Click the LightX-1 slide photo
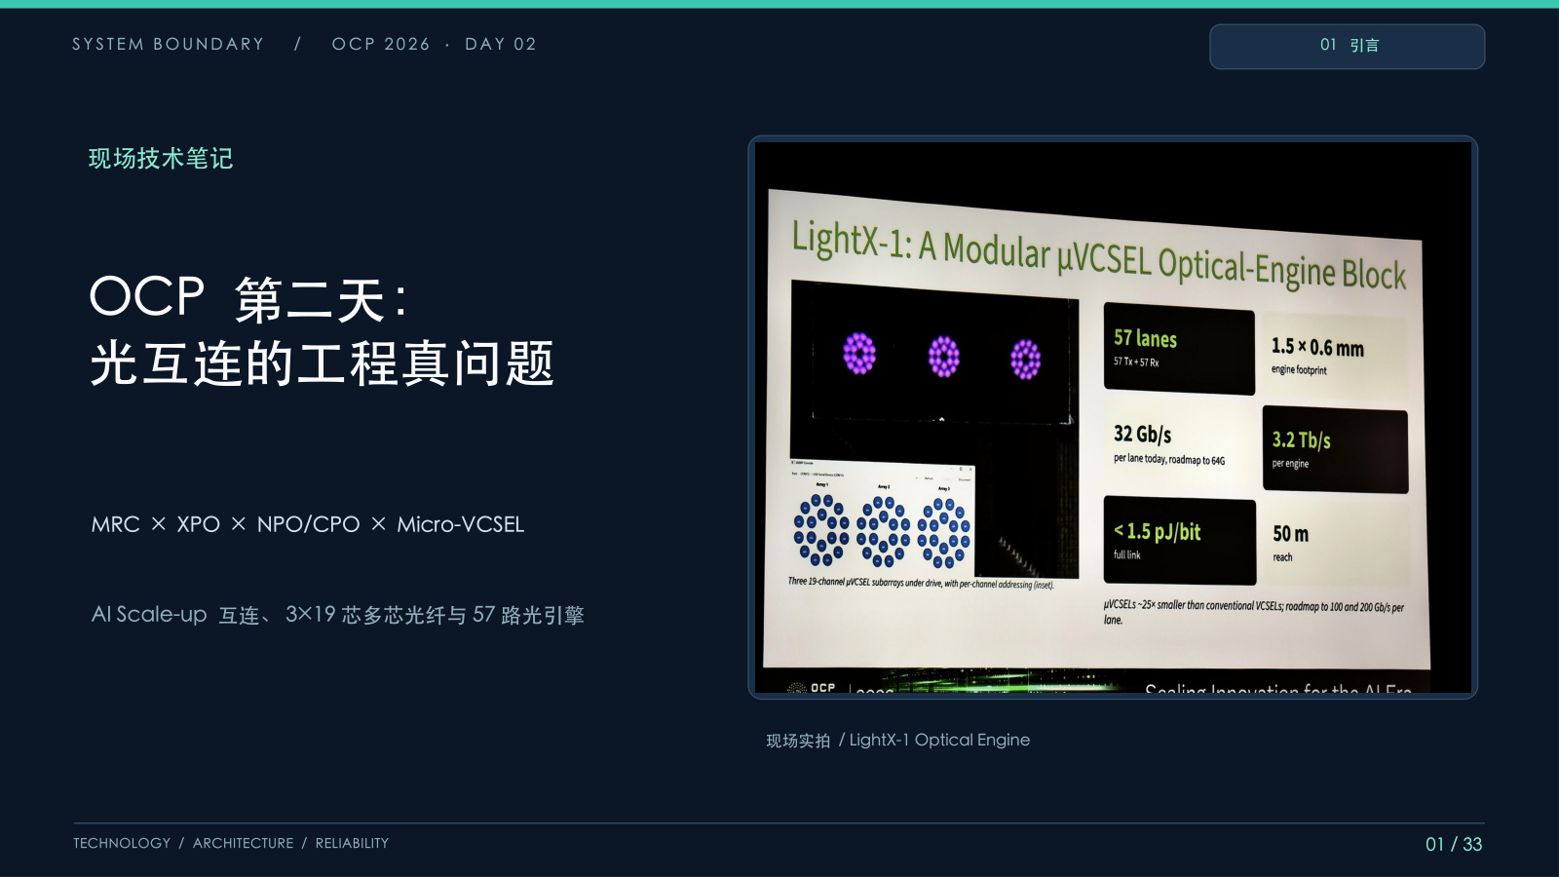This screenshot has height=877, width=1559. tap(1113, 417)
